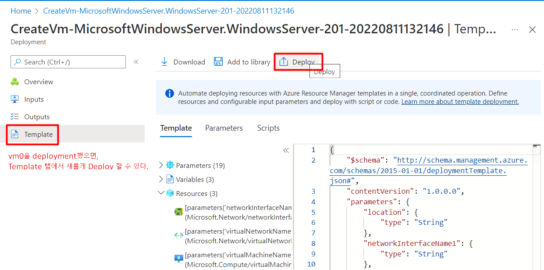This screenshot has height=270, width=544.
Task: Click the "contentVersion" code line
Action: pyautogui.click(x=405, y=191)
